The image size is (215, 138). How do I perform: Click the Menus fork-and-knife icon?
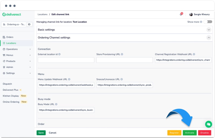pos(4,55)
